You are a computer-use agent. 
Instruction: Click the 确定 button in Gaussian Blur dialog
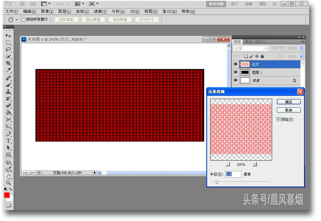click(289, 101)
